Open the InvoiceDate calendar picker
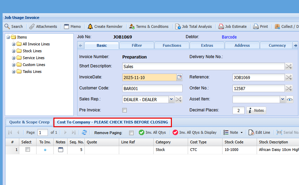Screen dimensions: 299x185 (179, 77)
